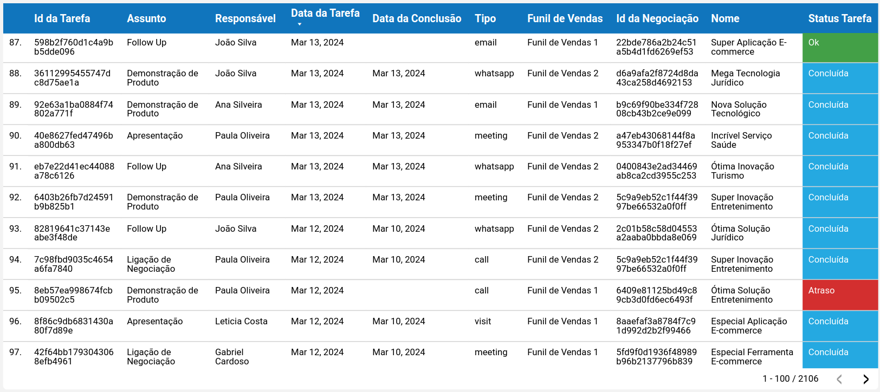Screen dimensions: 880x392
Task: Toggle the sort arrow under Data da Tarefa
Action: (299, 24)
